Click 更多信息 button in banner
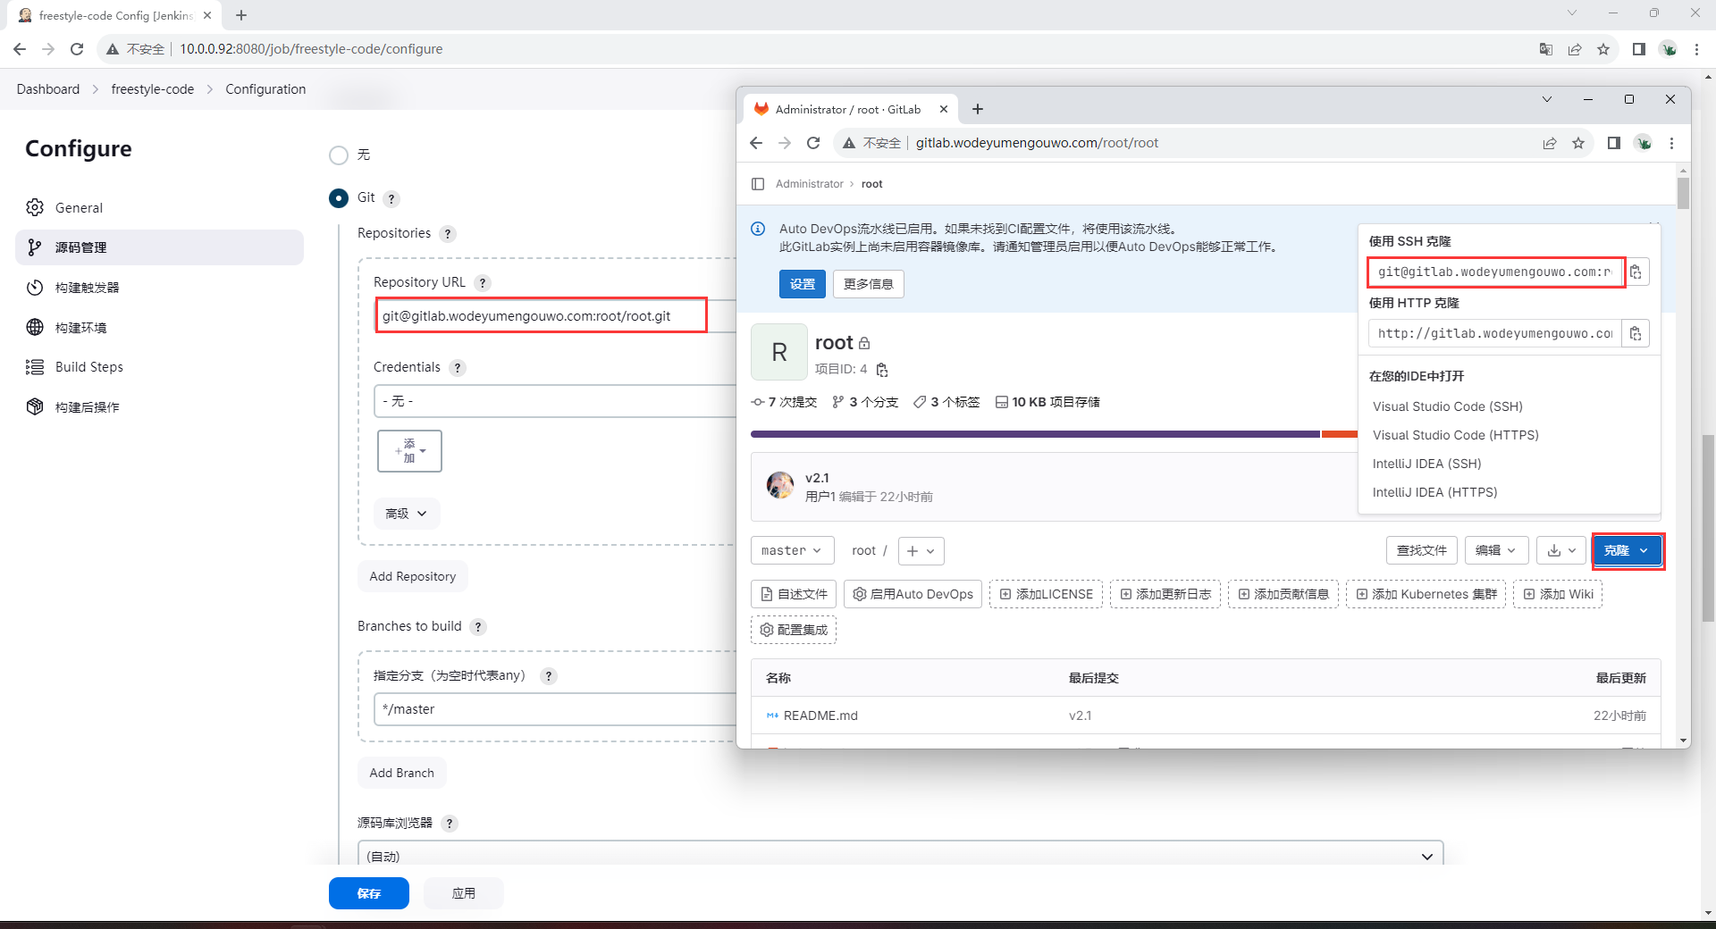The image size is (1716, 929). (x=869, y=284)
